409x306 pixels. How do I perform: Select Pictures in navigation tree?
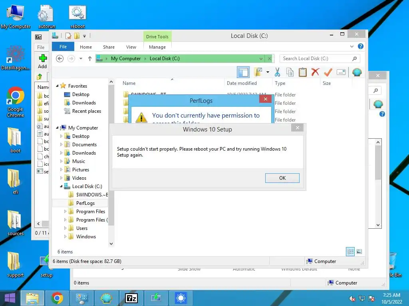point(81,170)
